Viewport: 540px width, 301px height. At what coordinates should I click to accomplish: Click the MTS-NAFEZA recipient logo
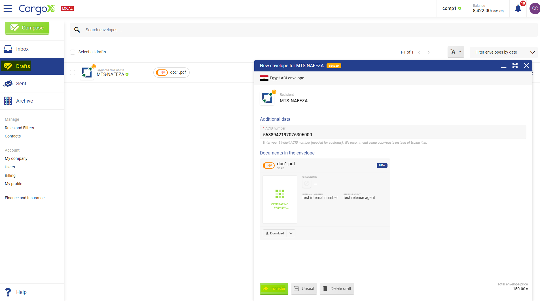(267, 98)
